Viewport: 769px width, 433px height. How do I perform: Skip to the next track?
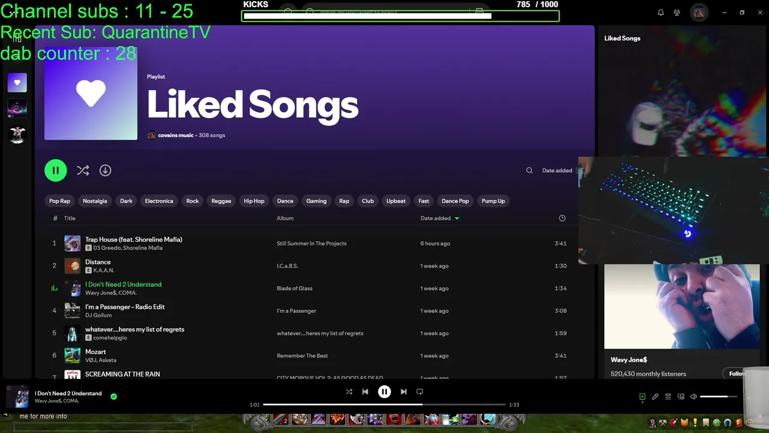click(404, 392)
